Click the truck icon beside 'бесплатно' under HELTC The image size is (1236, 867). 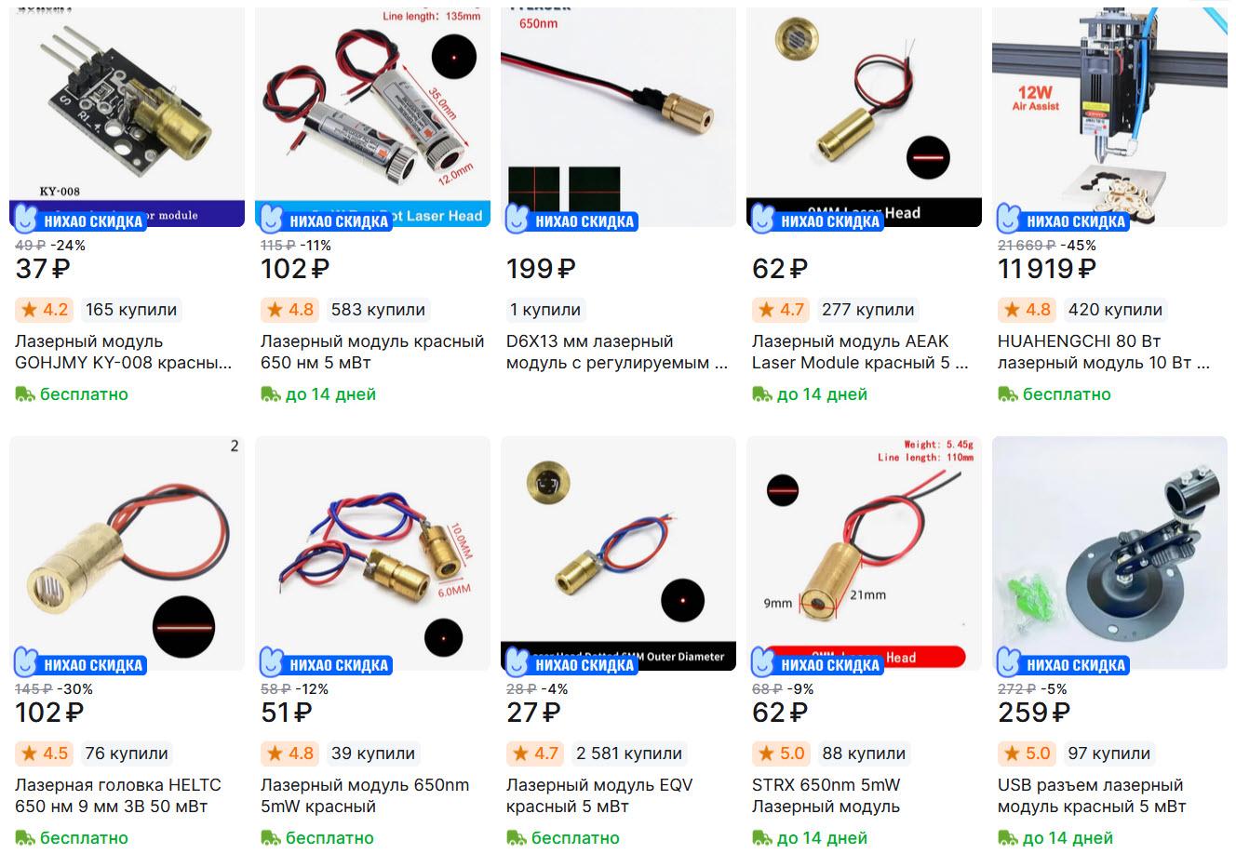24,838
